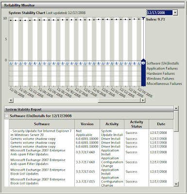Click the Miscellaneous Failures legend label
Image resolution: width=187 pixels, height=194 pixels.
pyautogui.click(x=164, y=83)
